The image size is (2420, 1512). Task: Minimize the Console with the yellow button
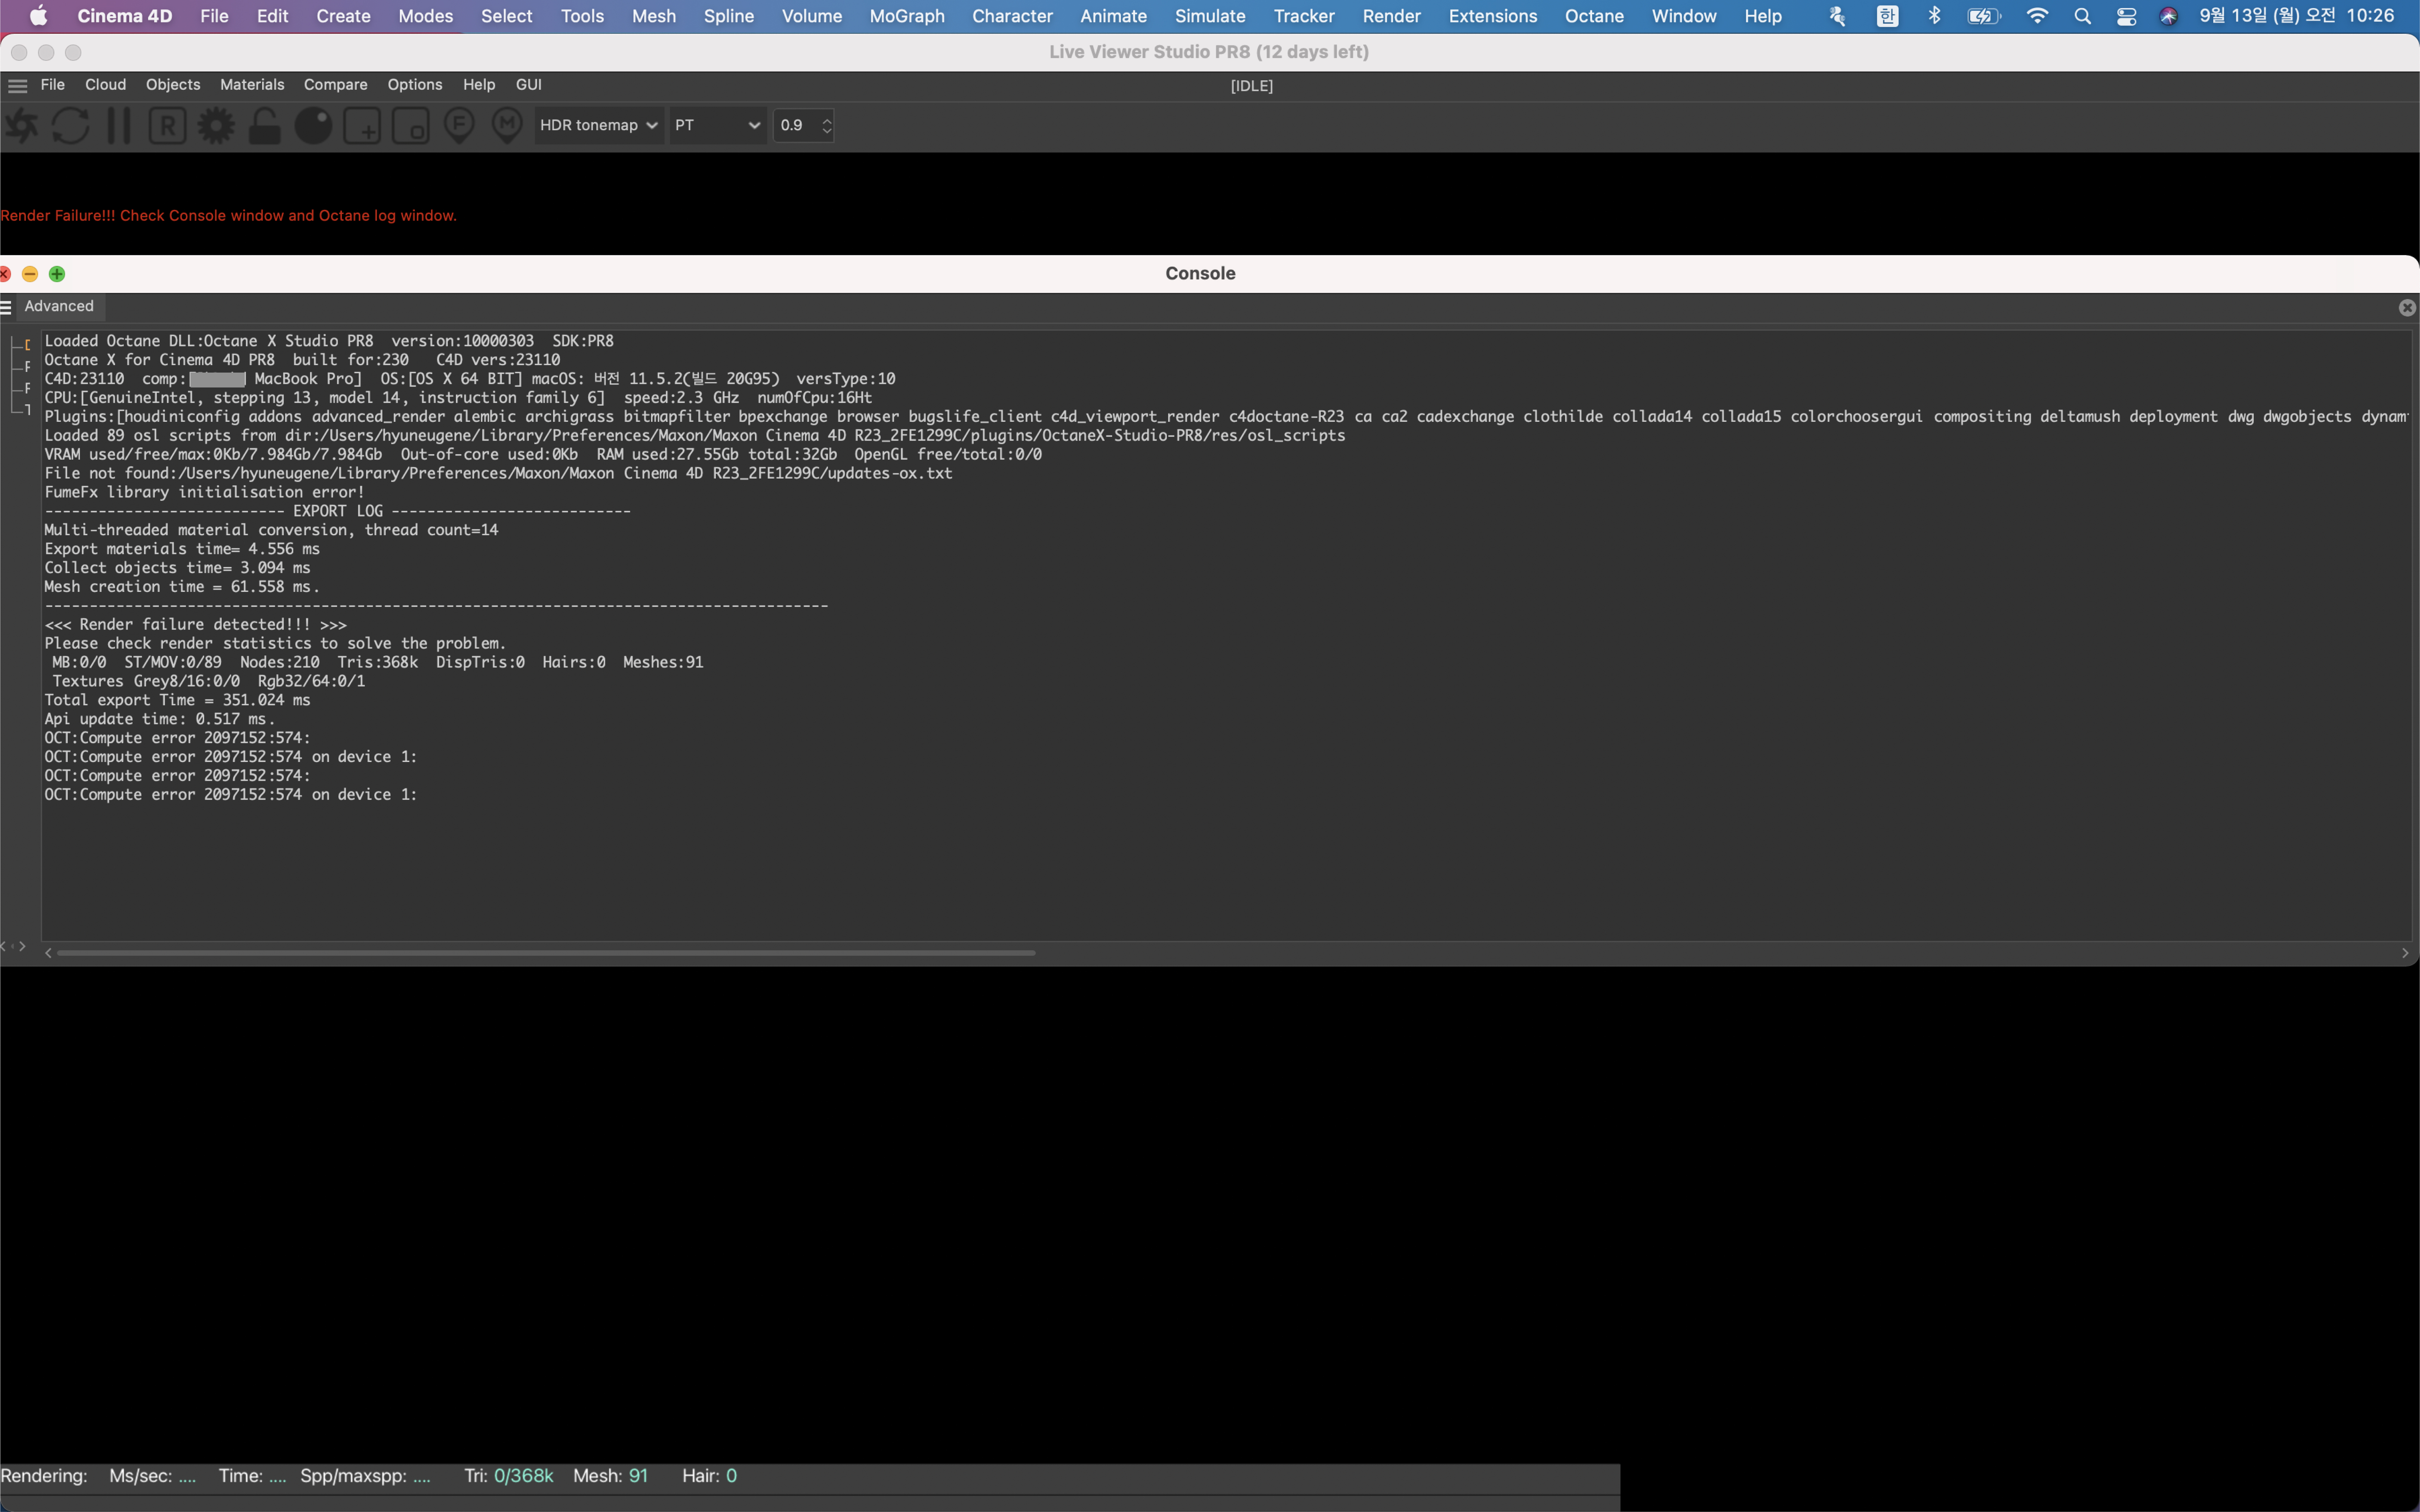[x=30, y=274]
